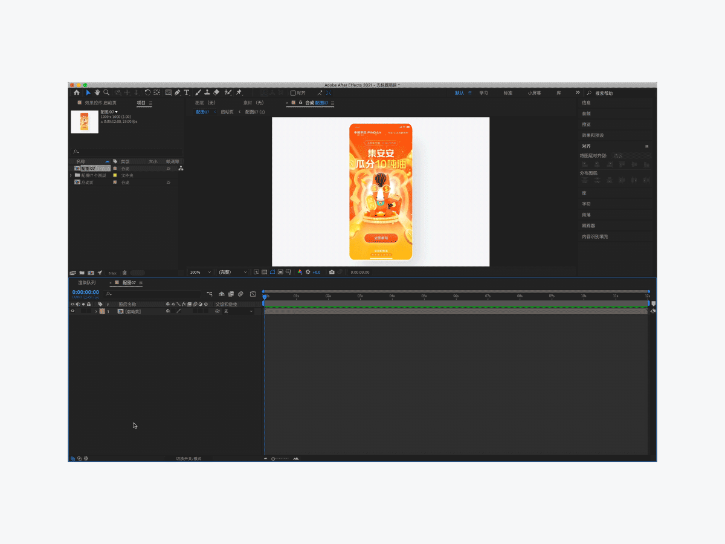Viewport: 725px width, 544px height.
Task: Select the Type text tool
Action: [187, 93]
